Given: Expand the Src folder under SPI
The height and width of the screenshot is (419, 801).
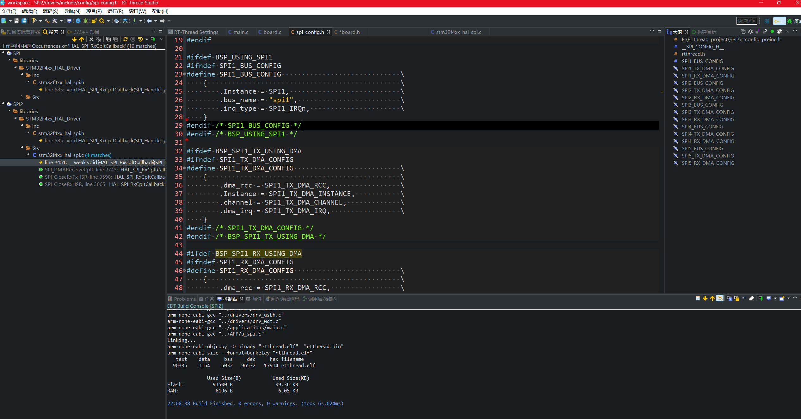Looking at the screenshot, I should (22, 97).
